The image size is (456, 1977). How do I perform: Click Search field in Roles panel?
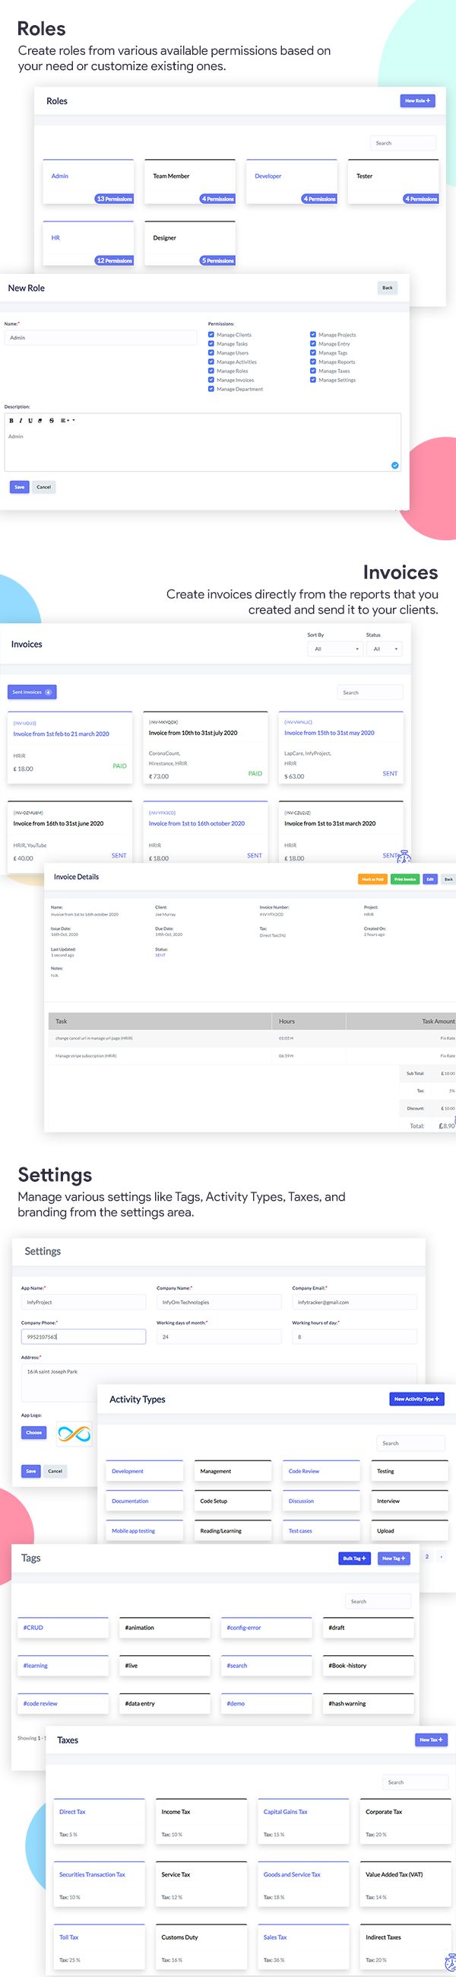[x=403, y=143]
